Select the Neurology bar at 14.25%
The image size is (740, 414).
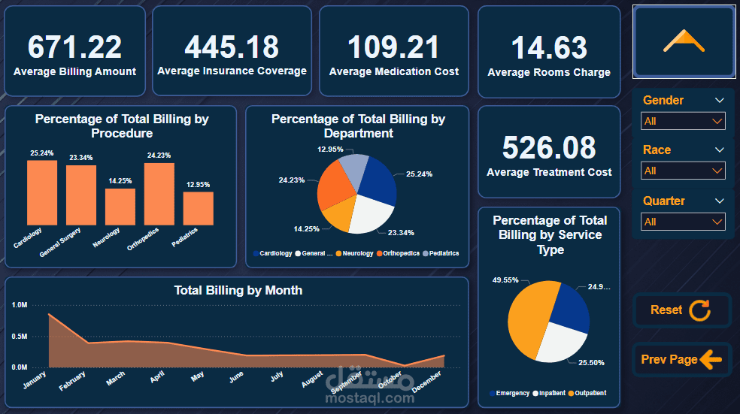tap(120, 207)
